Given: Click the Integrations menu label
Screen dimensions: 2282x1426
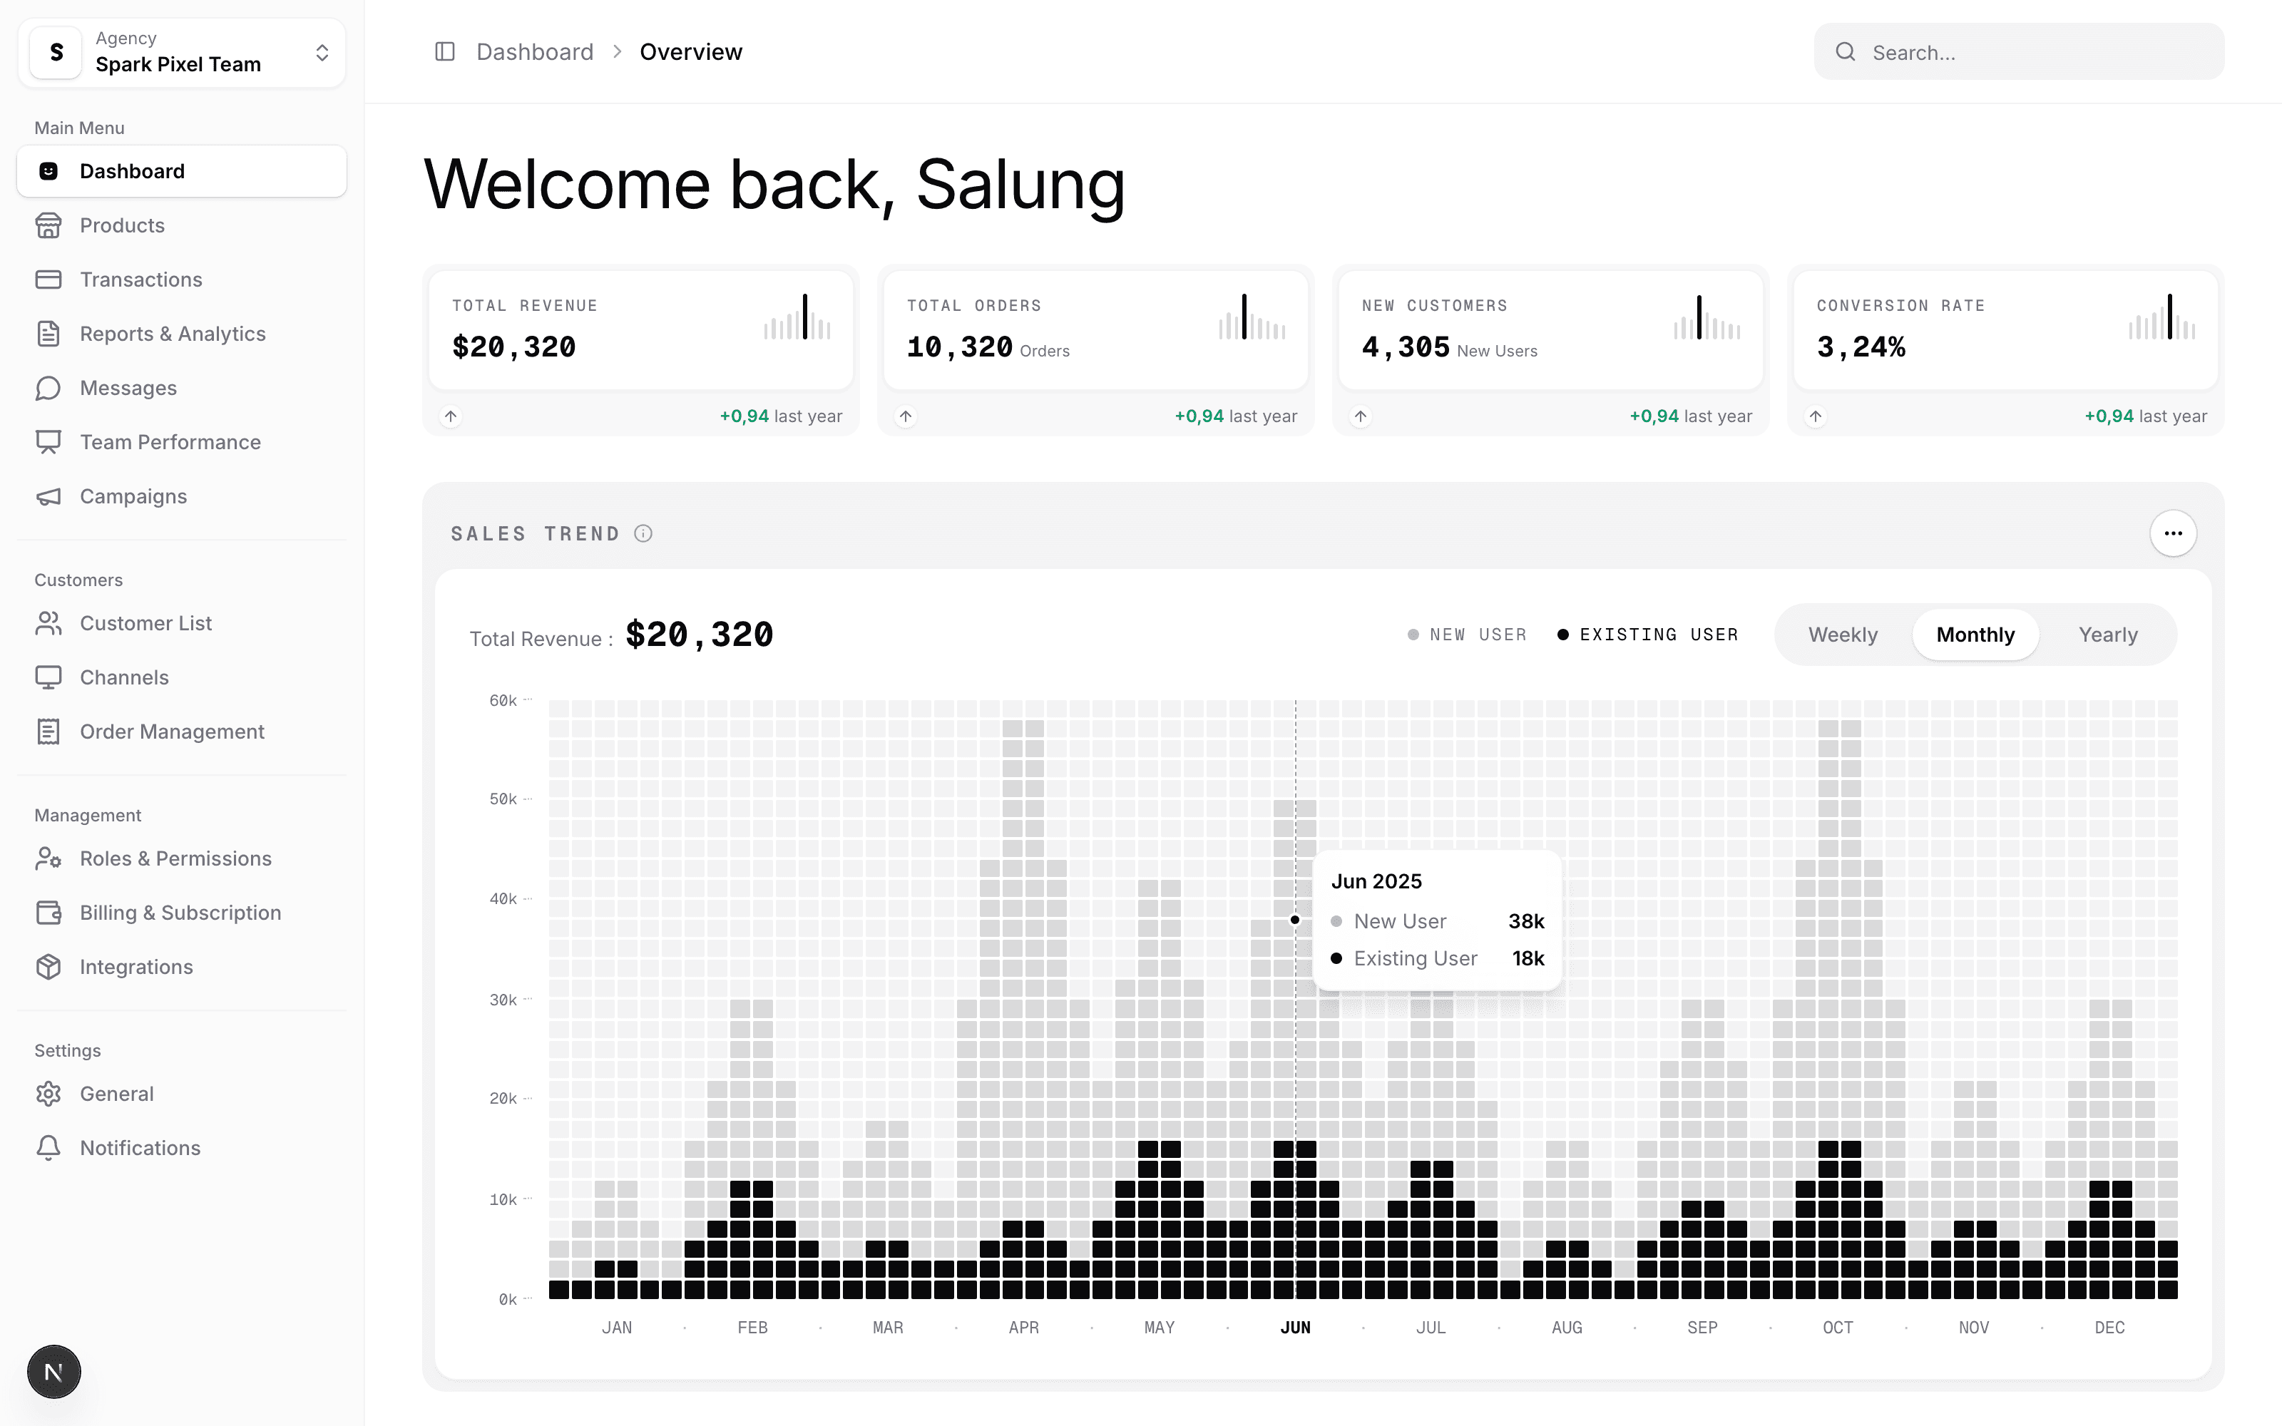Looking at the screenshot, I should [x=137, y=967].
